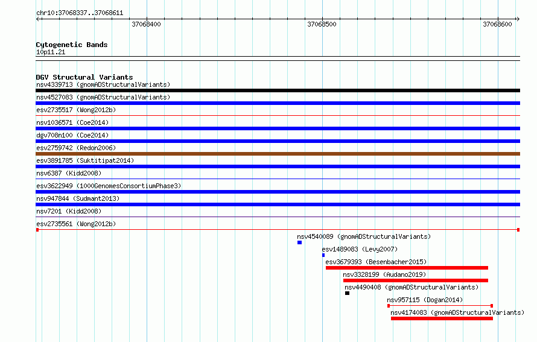Select the 10p11.21 band label
The width and height of the screenshot is (537, 342).
point(51,52)
